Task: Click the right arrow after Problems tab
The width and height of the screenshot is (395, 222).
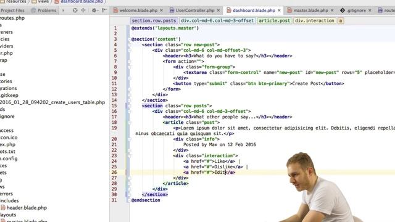Action: click(x=64, y=10)
